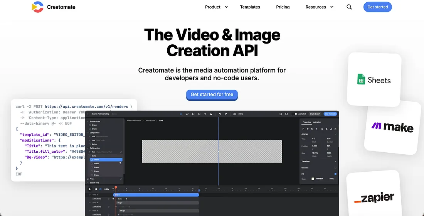424x216 pixels.
Task: Collapse the Stars layer group
Action: coord(90,156)
